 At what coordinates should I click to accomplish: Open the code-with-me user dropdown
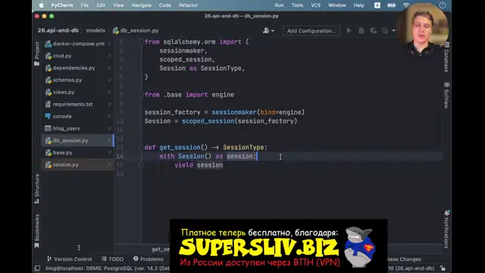pos(268,30)
